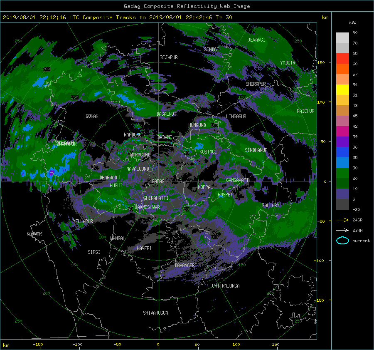Click the -100 tick on the right axis
Screen dimensions: 374x350
(319, 261)
